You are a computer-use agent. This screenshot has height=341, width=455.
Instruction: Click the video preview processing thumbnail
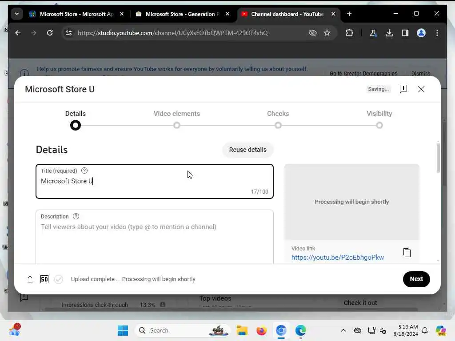click(352, 202)
